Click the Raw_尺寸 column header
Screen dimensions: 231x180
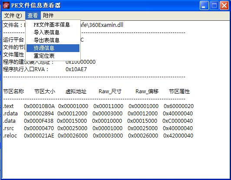click(x=110, y=92)
